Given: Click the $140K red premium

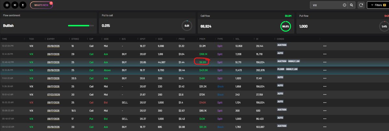Looking at the screenshot, I should 203,103.
